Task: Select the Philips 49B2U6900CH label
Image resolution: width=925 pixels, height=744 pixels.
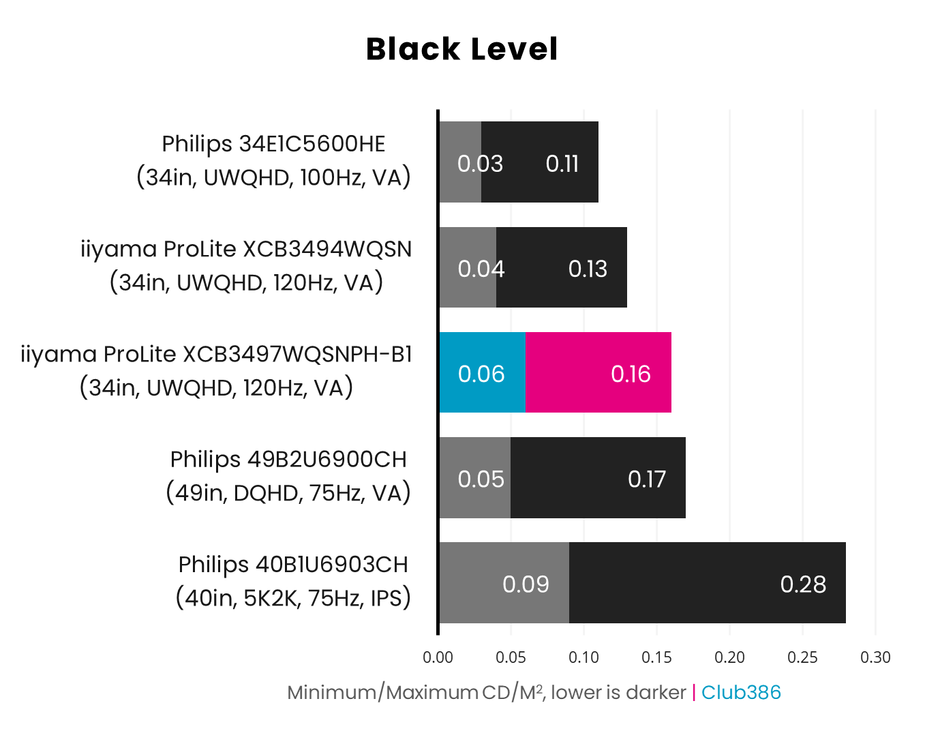Action: [x=288, y=475]
